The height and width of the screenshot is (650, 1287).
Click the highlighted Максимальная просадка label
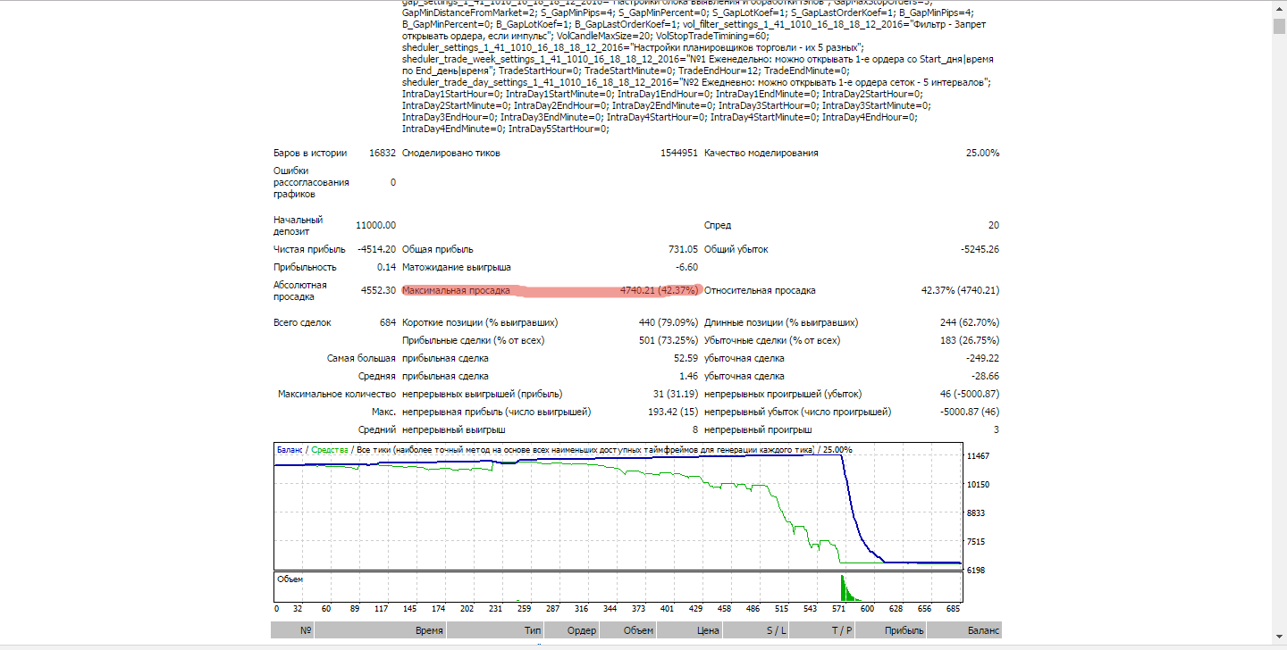click(457, 290)
